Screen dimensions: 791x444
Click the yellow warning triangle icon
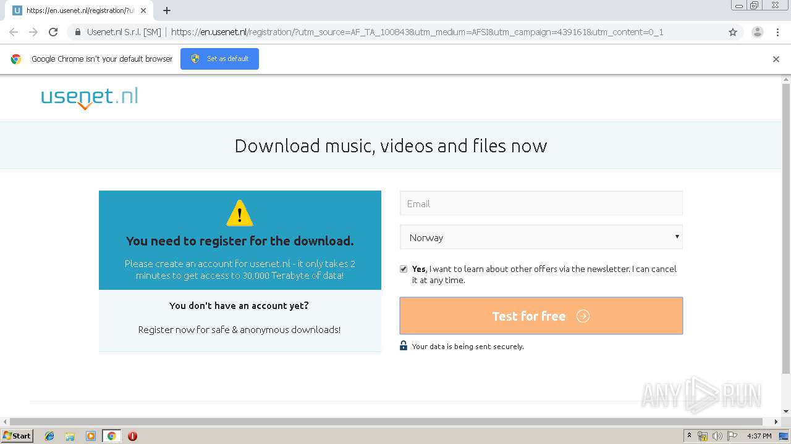point(240,213)
